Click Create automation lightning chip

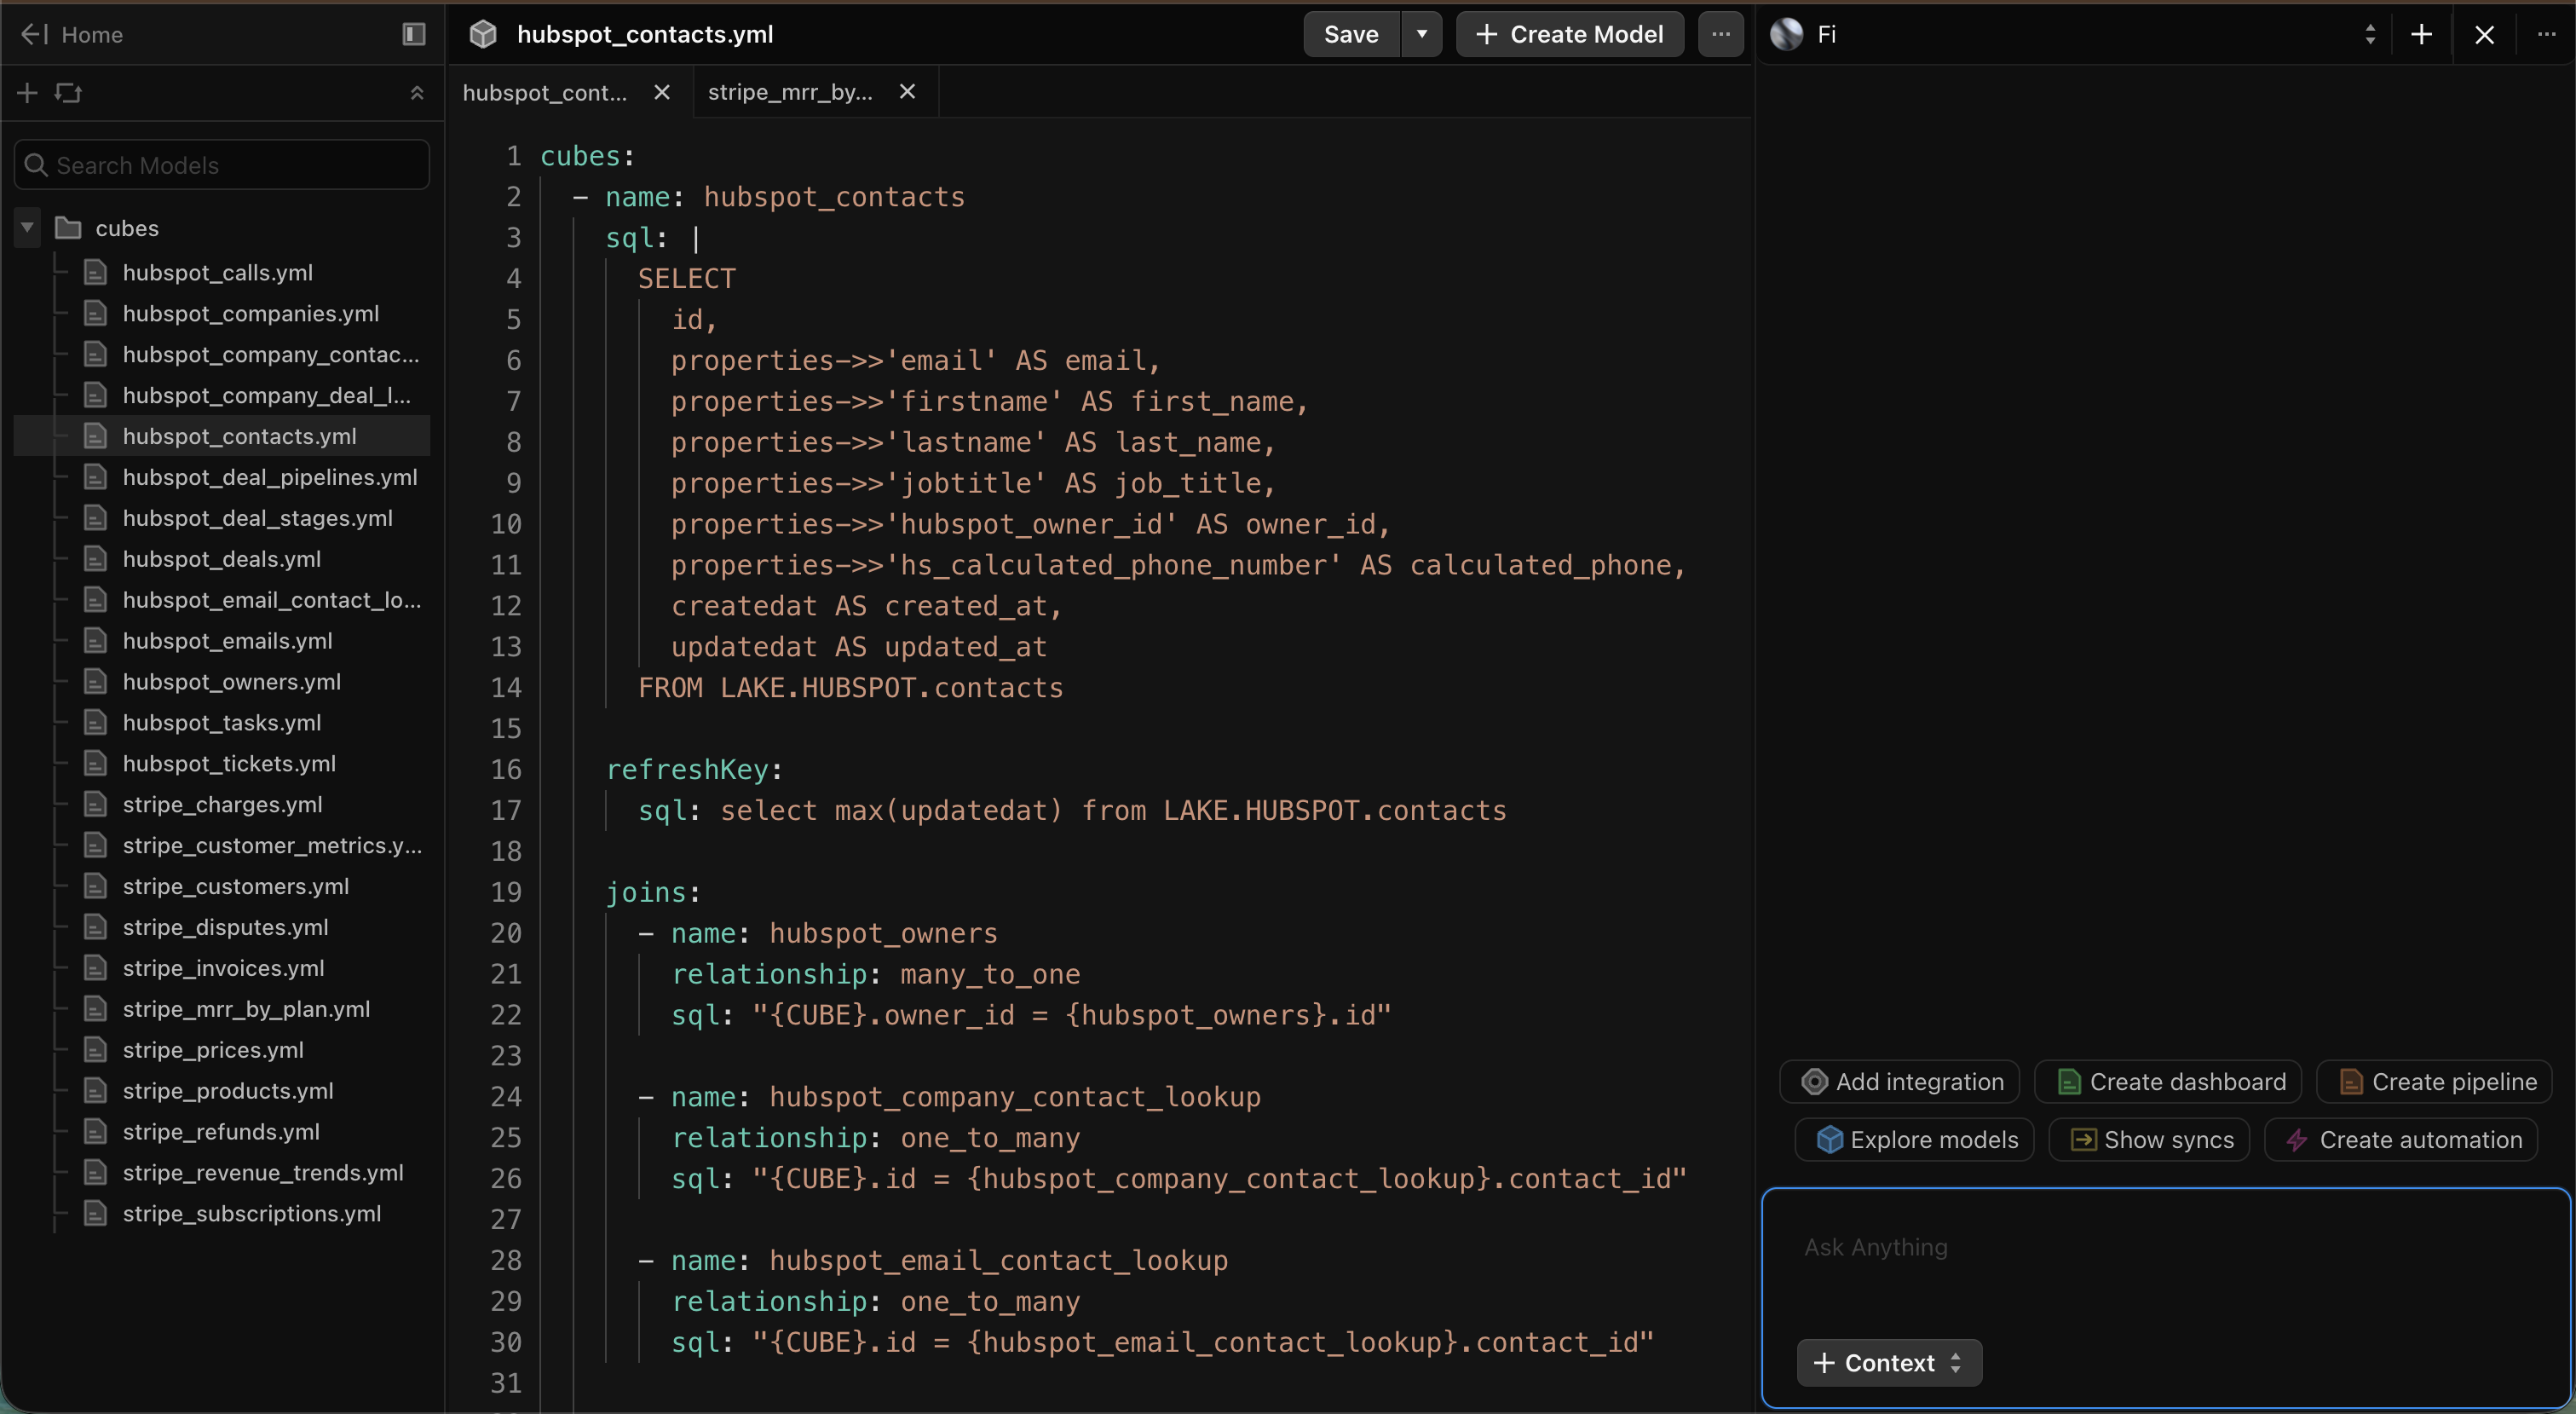click(2402, 1140)
